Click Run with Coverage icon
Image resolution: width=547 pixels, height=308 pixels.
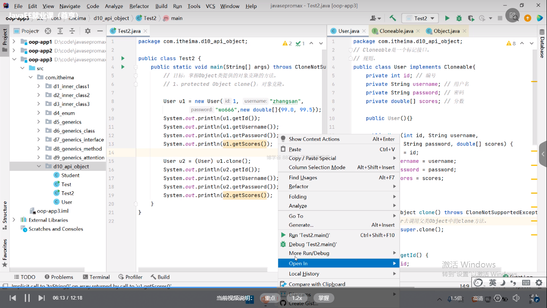[x=471, y=18]
